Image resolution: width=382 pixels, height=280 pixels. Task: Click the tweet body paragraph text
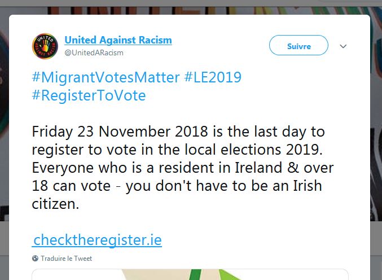tap(183, 168)
